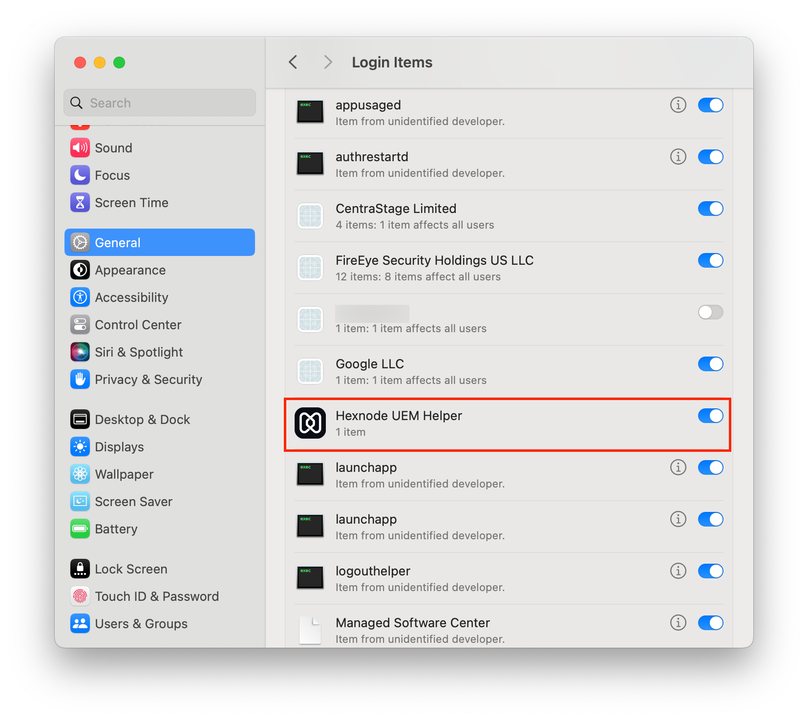Click the search magnifier icon
808x720 pixels.
pyautogui.click(x=77, y=103)
